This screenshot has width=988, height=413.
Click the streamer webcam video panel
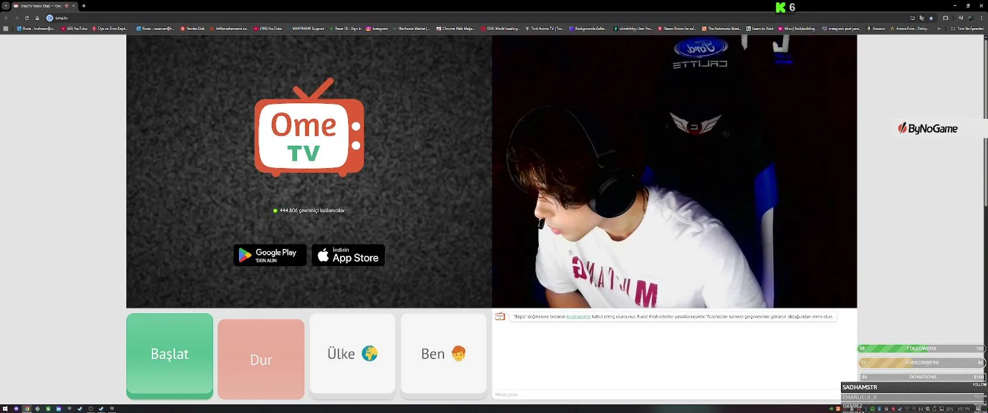674,171
